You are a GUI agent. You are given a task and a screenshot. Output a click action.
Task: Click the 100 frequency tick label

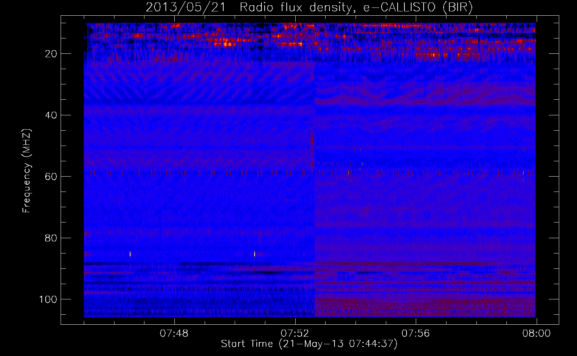pos(48,299)
